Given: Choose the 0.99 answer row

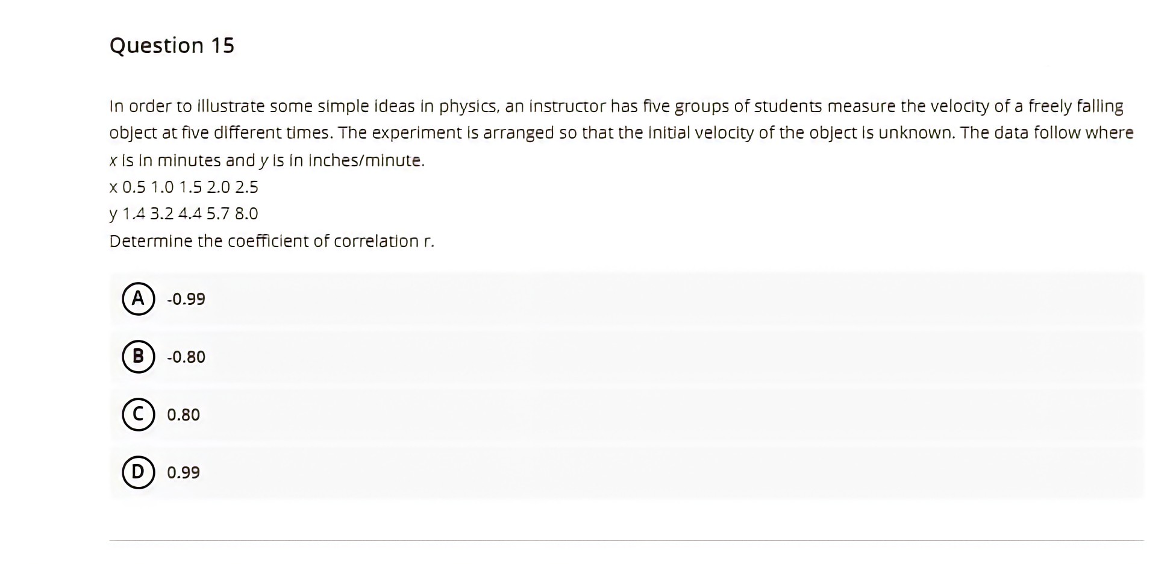Looking at the screenshot, I should 542,472.
